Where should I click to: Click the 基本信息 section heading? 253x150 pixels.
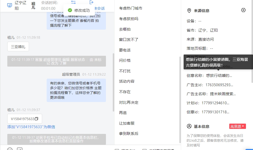[x=202, y=127]
